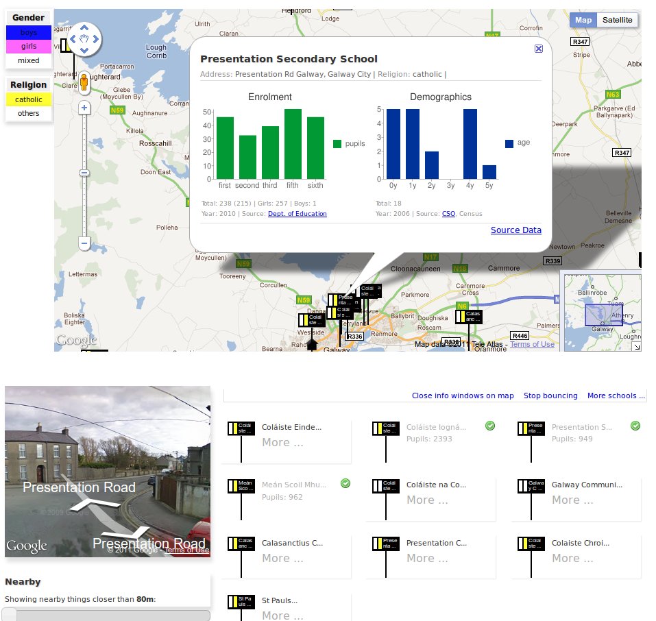Expand More under Coláiste Einde
The height and width of the screenshot is (621, 656).
(x=282, y=442)
